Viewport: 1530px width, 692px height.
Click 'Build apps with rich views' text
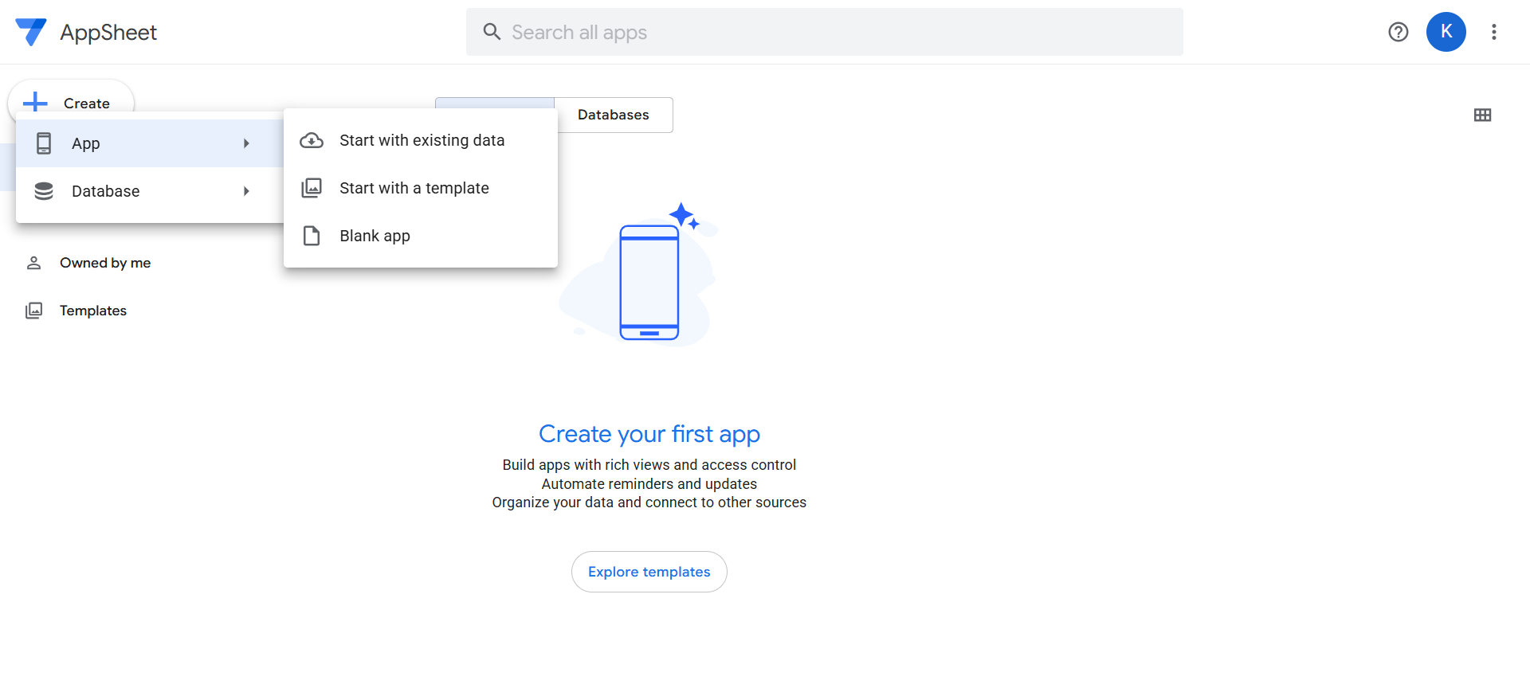click(x=649, y=465)
